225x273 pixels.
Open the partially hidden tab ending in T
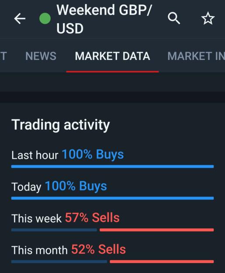(3, 56)
